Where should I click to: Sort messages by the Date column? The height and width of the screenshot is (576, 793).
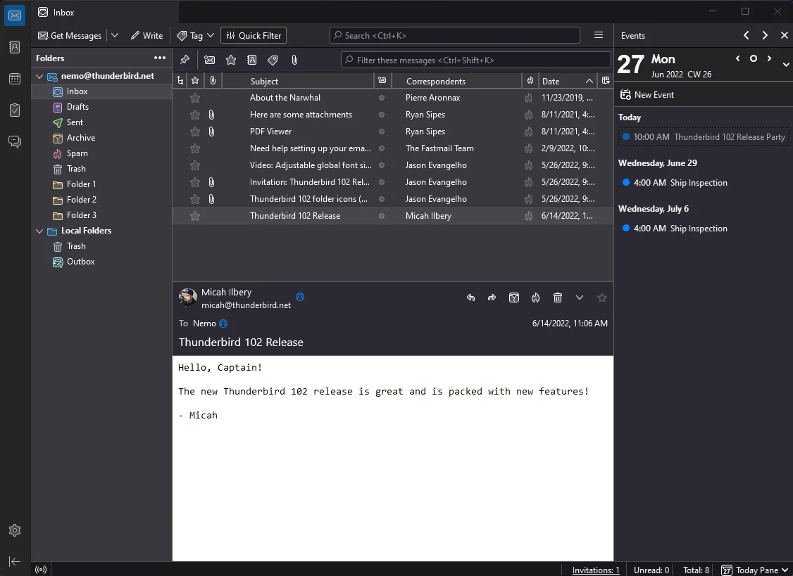(x=568, y=81)
